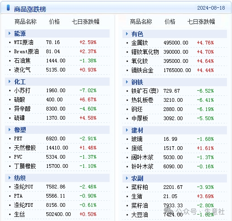Expand the 建材 category arrow
The width and height of the screenshot is (232, 221).
[x=127, y=130]
